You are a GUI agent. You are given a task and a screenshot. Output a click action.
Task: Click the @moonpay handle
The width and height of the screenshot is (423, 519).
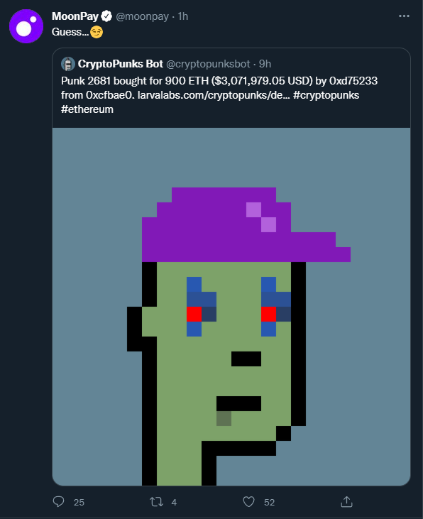click(143, 16)
